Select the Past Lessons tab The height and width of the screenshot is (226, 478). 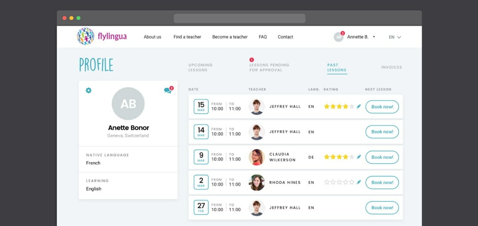point(337,68)
